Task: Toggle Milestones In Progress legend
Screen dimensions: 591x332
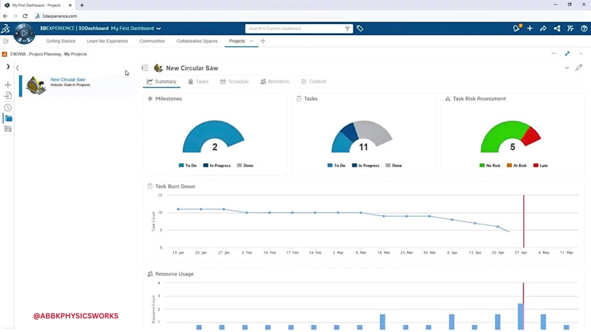Action: [217, 165]
